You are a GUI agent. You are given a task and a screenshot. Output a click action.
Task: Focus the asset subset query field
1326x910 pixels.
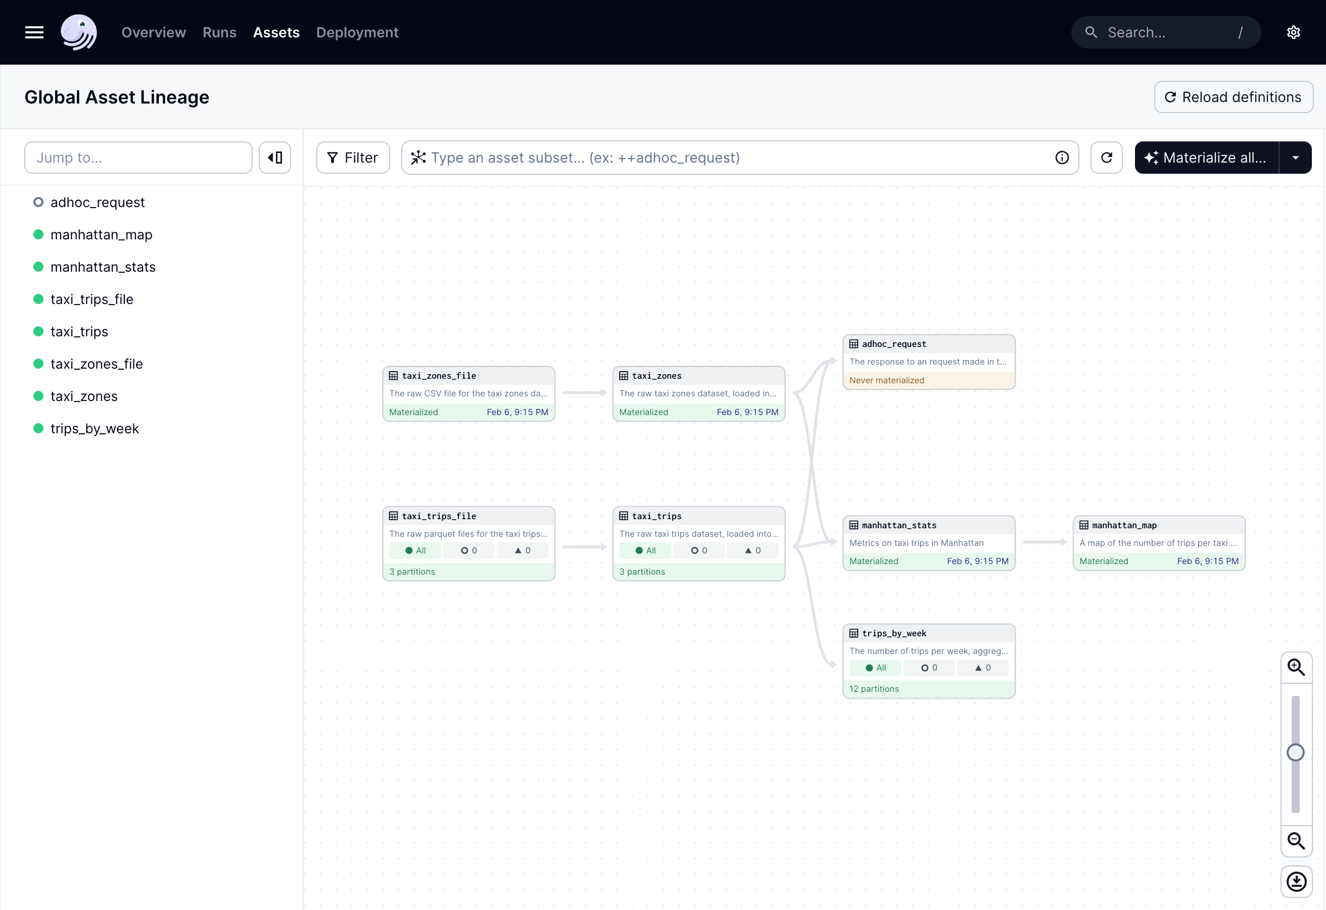[x=740, y=158]
